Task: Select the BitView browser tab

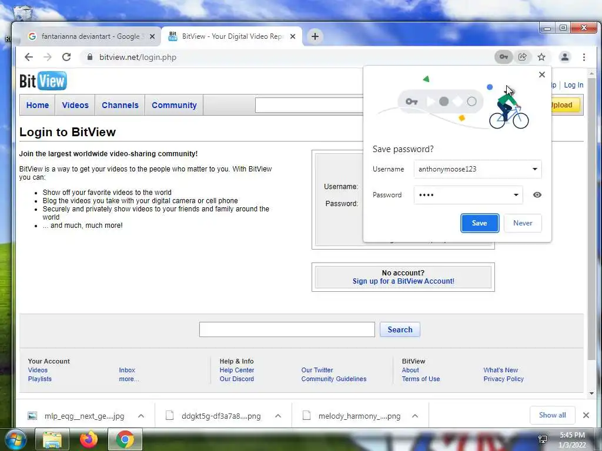Action: pyautogui.click(x=232, y=36)
